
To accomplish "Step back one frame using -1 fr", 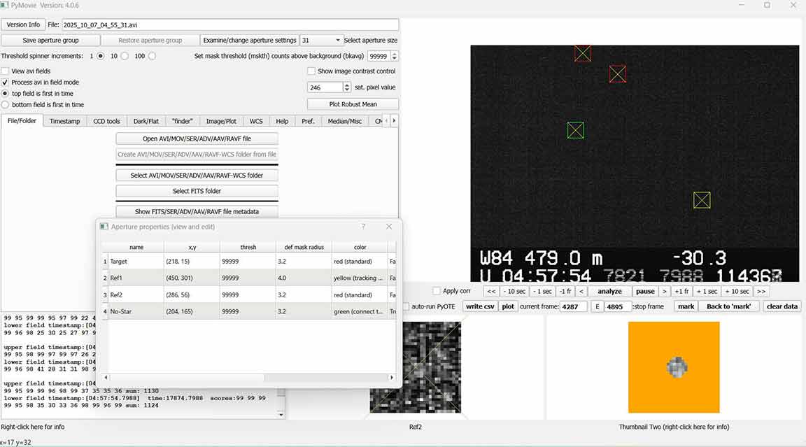I will (565, 291).
